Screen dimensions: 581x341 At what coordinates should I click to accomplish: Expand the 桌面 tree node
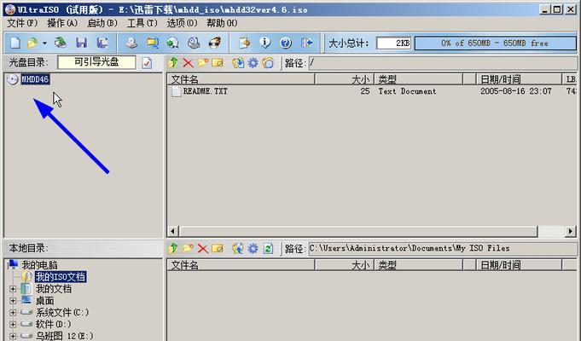[x=13, y=301]
